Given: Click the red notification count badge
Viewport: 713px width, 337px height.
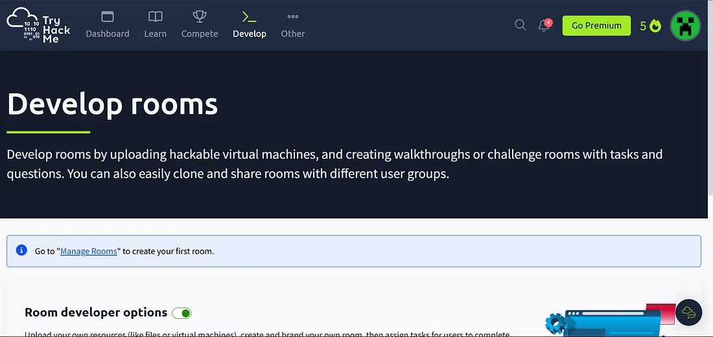Looking at the screenshot, I should click(548, 22).
